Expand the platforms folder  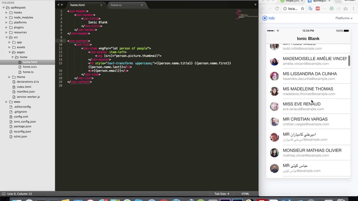tap(6, 22)
